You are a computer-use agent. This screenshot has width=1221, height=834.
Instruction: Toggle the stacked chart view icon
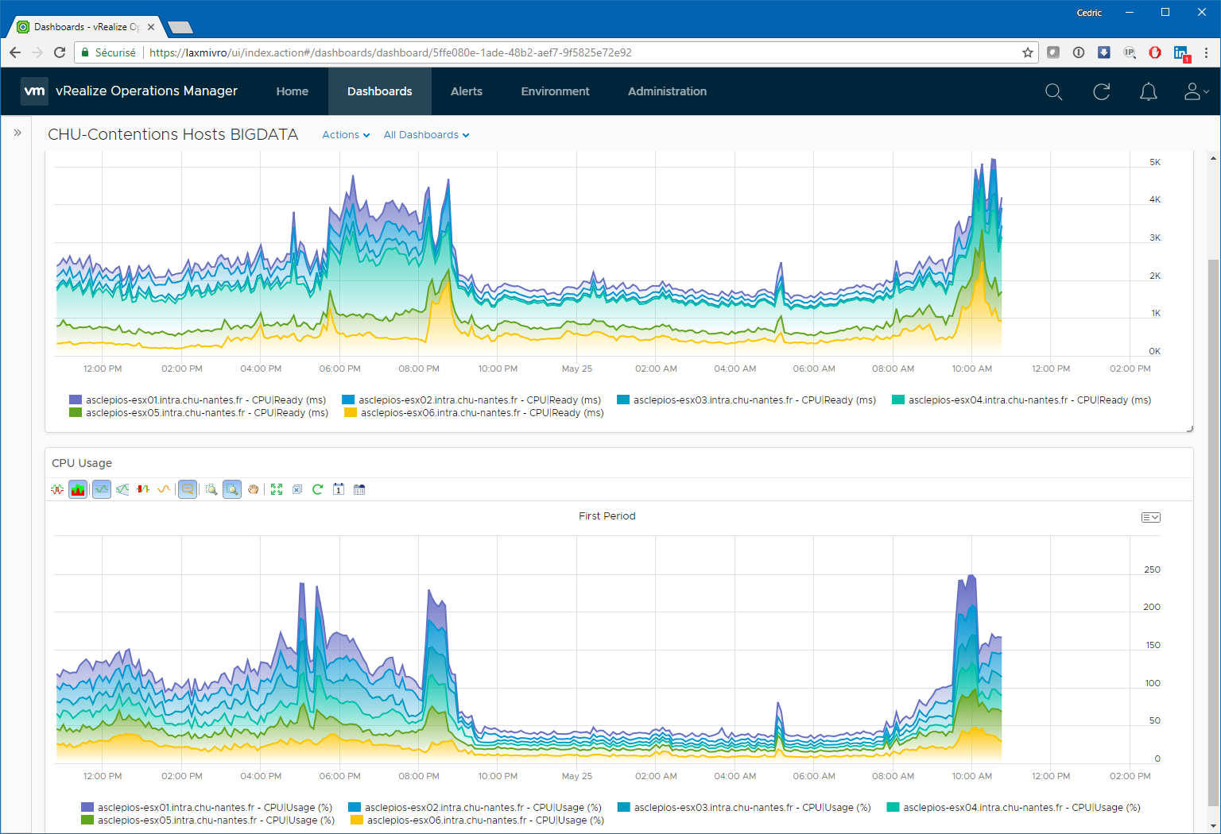click(78, 489)
